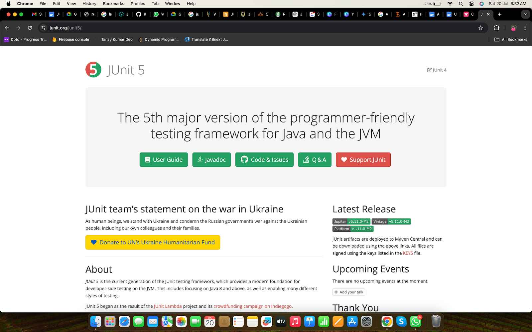Click the Add your talk button

(349, 292)
